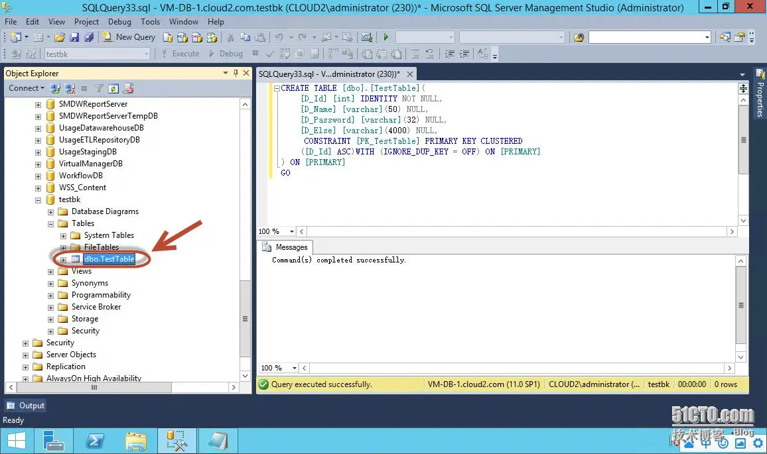Close the Object Explorer panel

click(246, 74)
